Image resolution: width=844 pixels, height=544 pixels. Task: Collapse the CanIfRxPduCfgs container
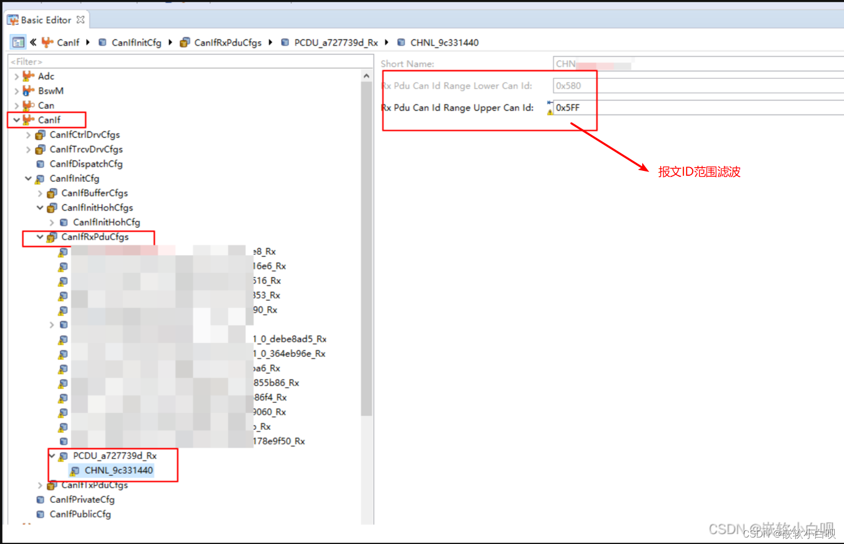pos(40,237)
